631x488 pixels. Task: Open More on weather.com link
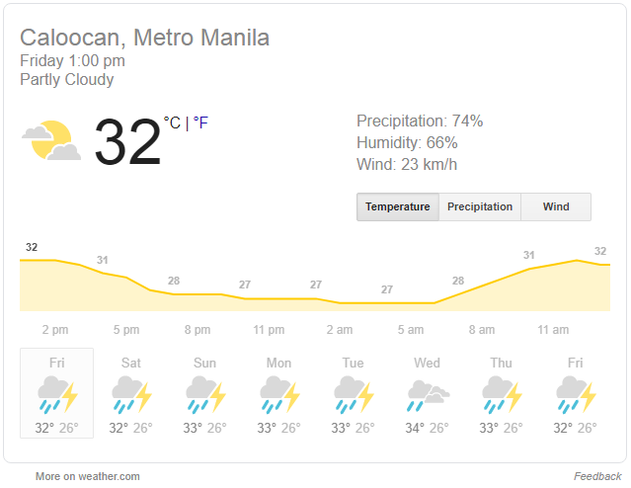(88, 476)
